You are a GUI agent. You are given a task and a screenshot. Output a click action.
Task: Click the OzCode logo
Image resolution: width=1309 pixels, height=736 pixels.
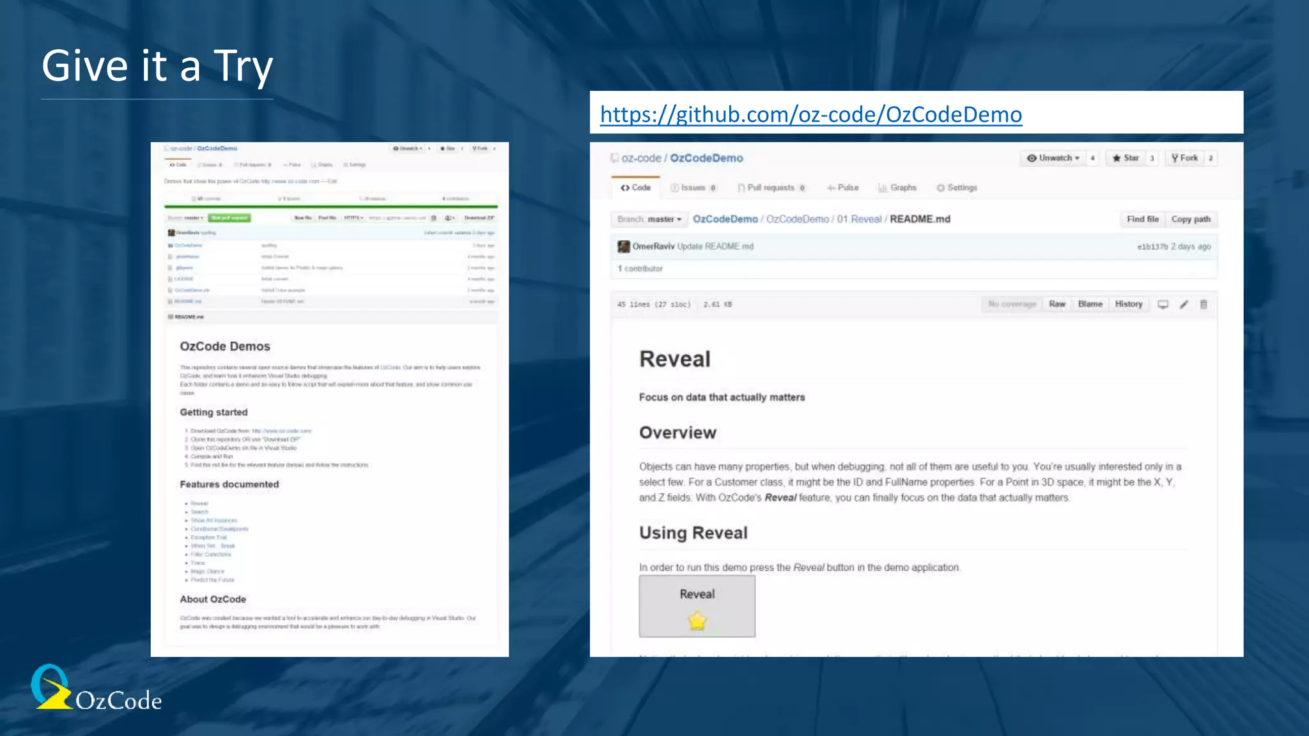[96, 689]
